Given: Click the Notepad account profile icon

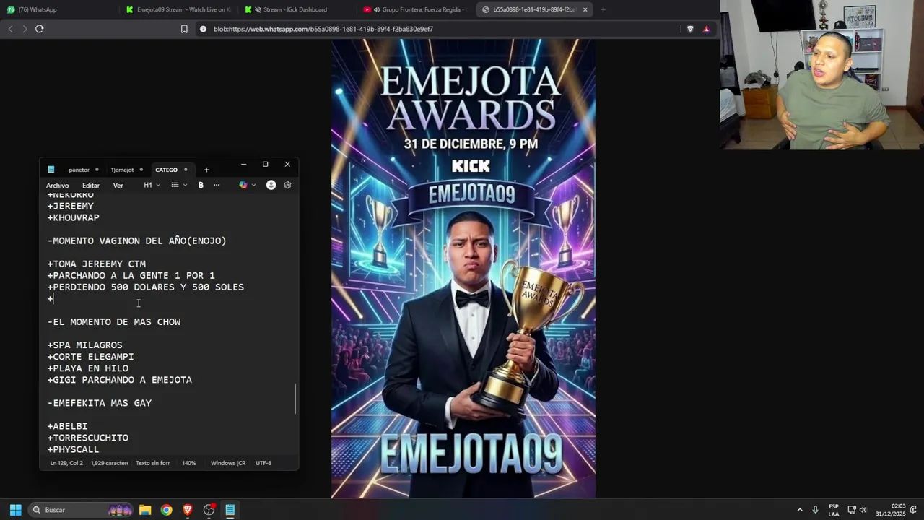Looking at the screenshot, I should pyautogui.click(x=271, y=185).
